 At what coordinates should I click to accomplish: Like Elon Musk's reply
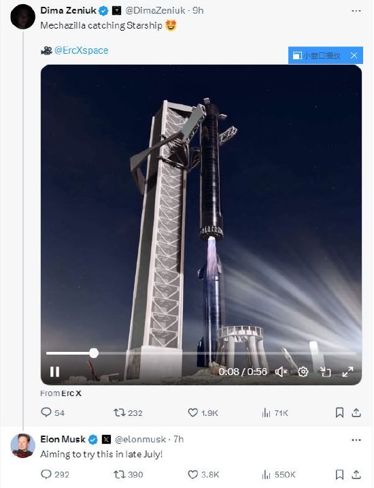[203, 474]
